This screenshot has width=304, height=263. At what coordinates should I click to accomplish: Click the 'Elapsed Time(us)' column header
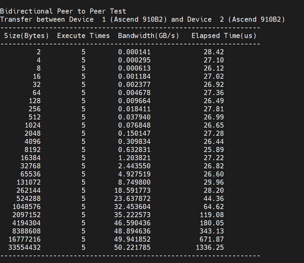(224, 36)
